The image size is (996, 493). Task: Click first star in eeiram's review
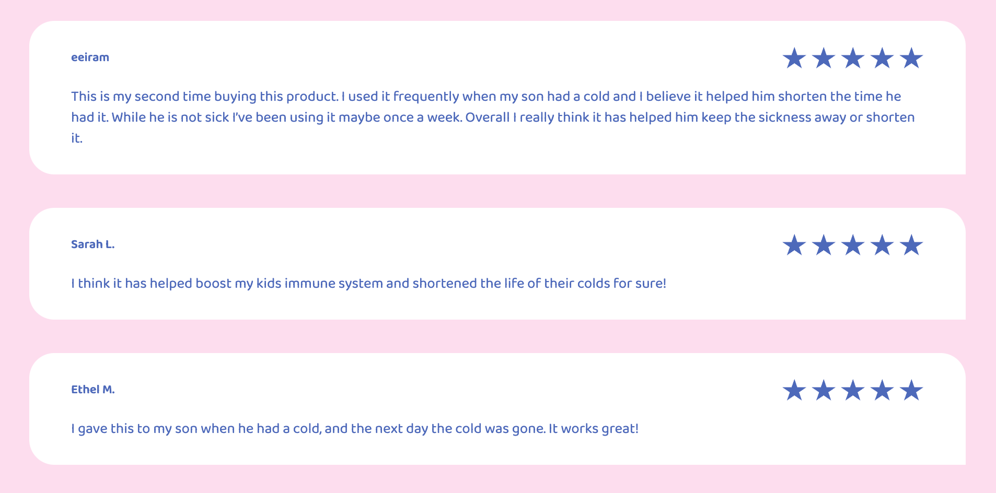pos(794,58)
